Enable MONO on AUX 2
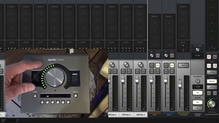This screenshot has height=123, width=219. [166, 71]
